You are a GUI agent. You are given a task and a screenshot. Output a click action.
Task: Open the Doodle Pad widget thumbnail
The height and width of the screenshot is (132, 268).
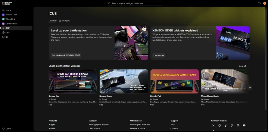point(175,81)
